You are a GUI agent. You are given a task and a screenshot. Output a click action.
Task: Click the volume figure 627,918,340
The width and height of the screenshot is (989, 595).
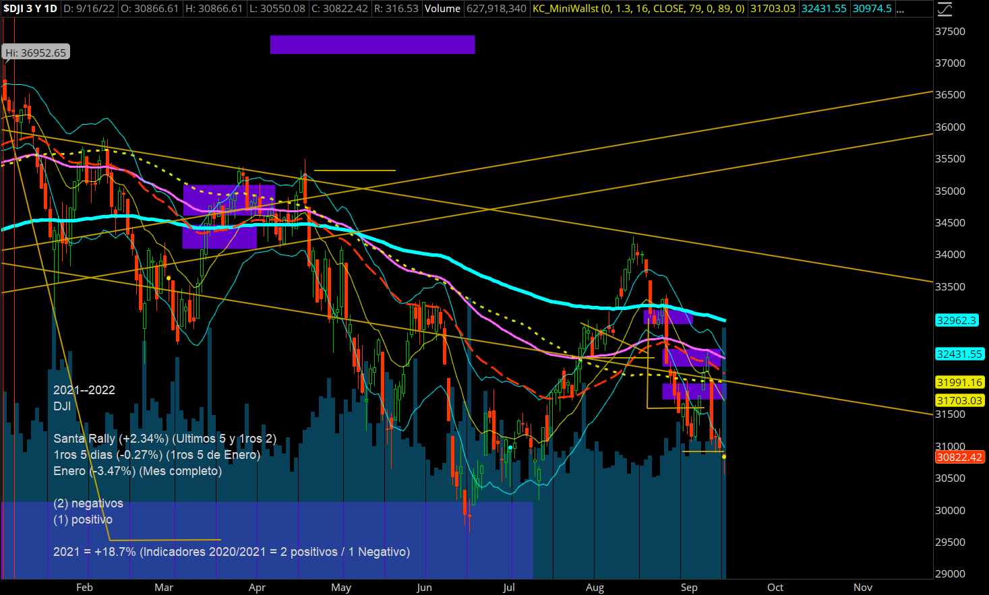[496, 9]
